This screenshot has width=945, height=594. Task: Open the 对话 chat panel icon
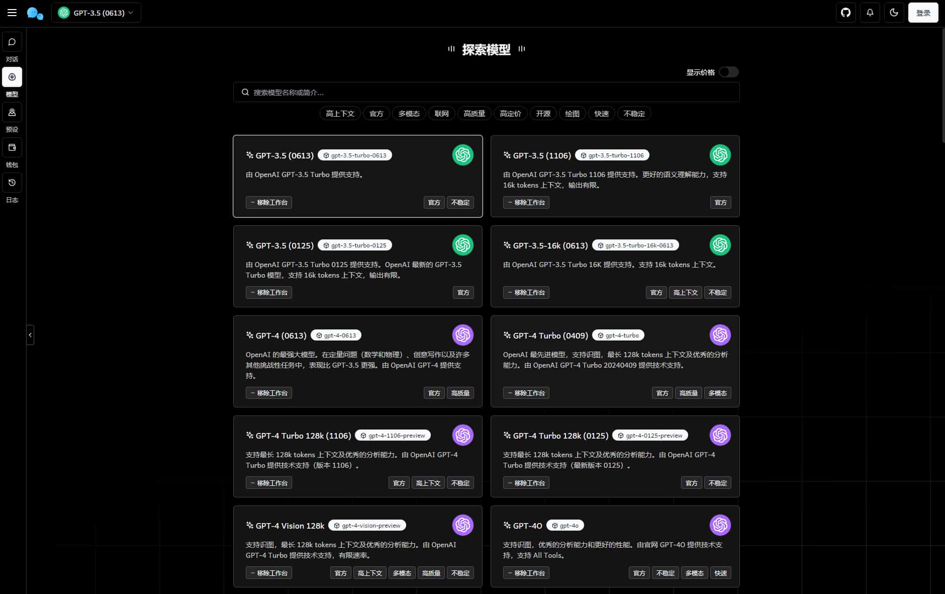point(12,42)
